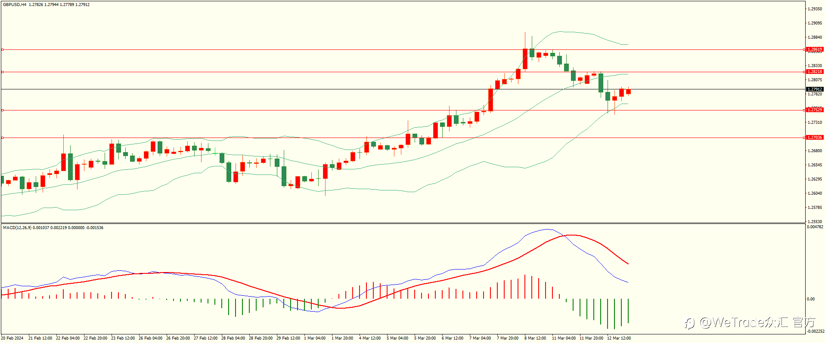Click the 21 Feb 12:00 time label
Image resolution: width=825 pixels, height=343 pixels.
pyautogui.click(x=40, y=338)
